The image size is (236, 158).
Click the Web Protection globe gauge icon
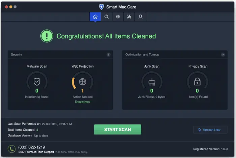83,82
